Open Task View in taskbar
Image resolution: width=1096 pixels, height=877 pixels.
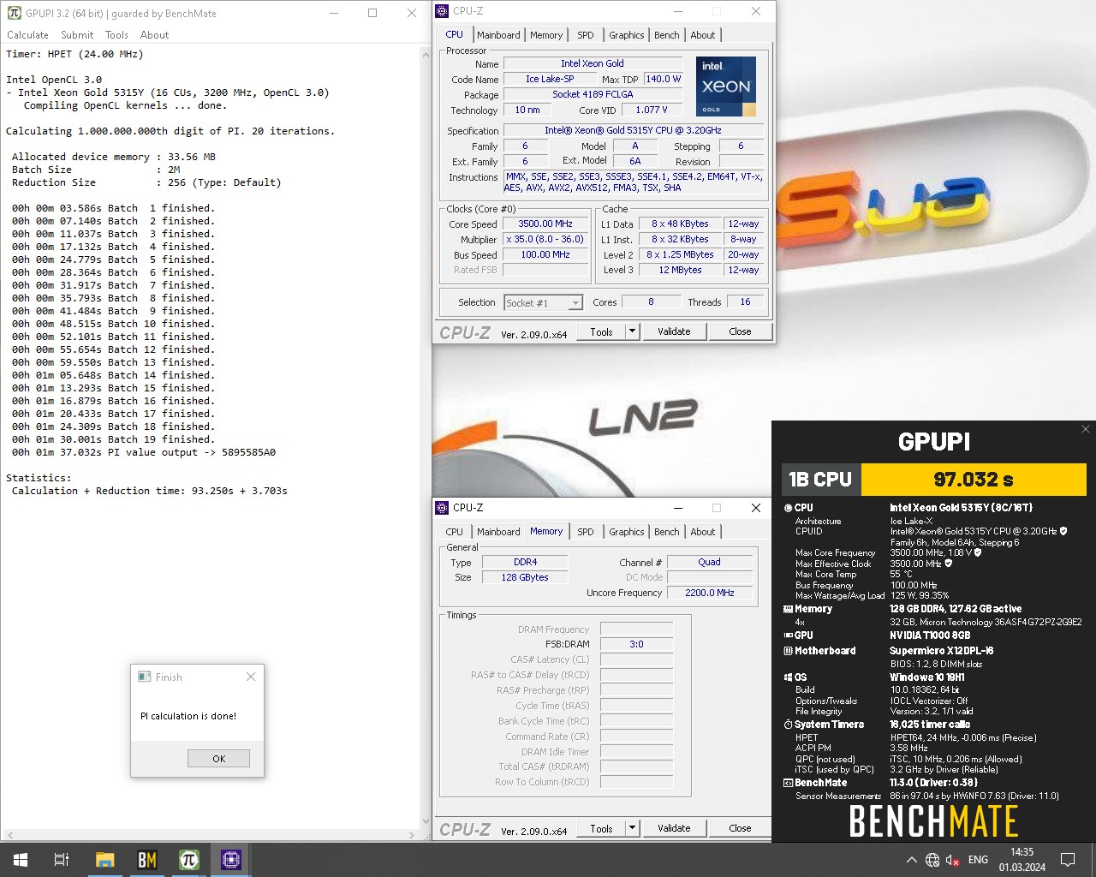pos(62,860)
